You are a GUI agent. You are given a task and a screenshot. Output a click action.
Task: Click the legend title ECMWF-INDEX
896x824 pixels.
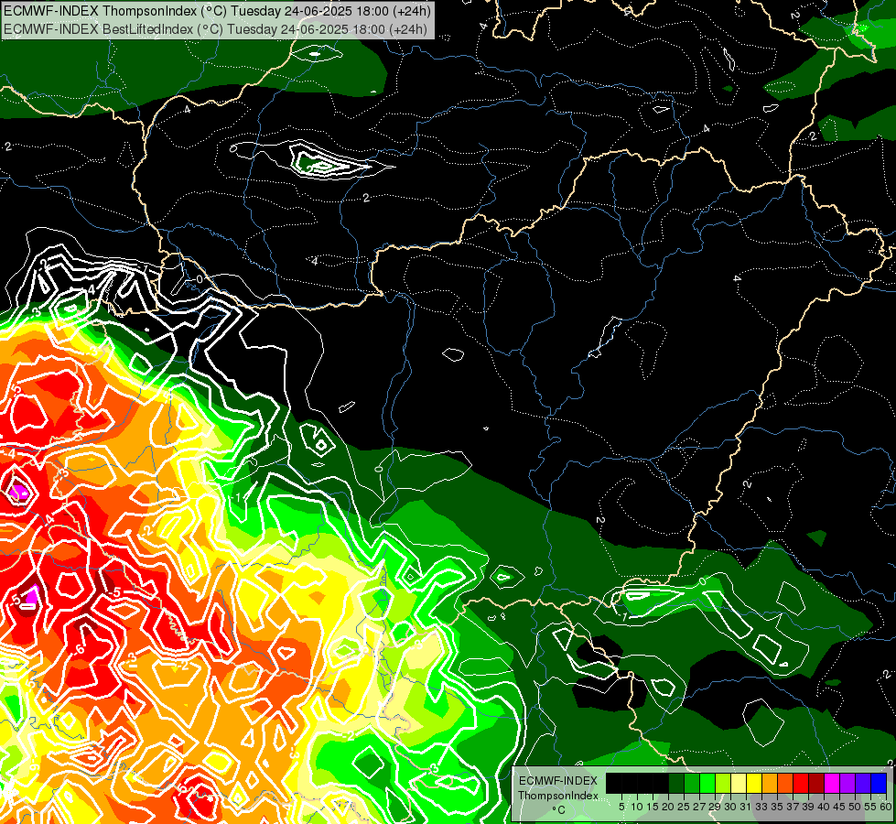click(x=558, y=781)
